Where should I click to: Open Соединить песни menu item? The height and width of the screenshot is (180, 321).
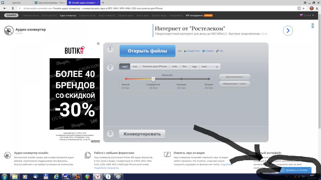(x=87, y=15)
